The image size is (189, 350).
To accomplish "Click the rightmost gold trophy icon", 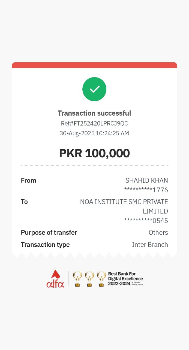I will click(101, 279).
